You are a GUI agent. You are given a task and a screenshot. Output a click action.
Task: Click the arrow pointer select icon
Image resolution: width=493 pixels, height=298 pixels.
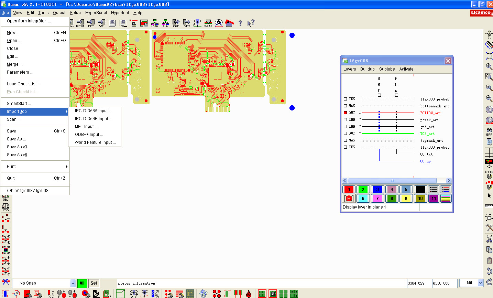[x=489, y=195]
